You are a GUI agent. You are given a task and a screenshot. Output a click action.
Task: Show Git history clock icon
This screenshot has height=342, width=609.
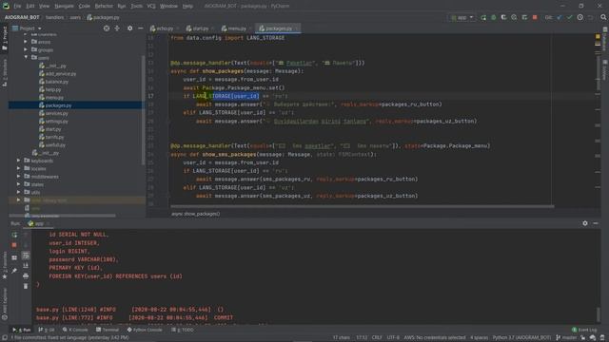tap(580, 17)
